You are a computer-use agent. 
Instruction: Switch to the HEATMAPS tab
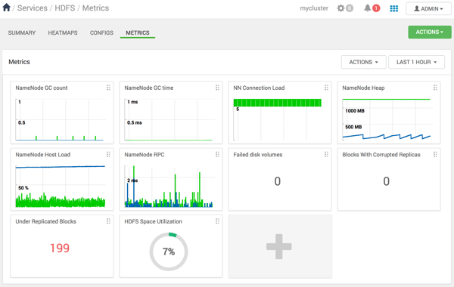coord(63,33)
